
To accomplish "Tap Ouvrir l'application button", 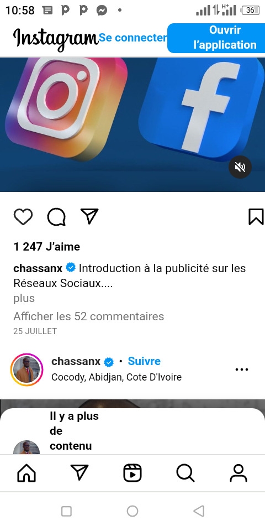I will coord(216,38).
